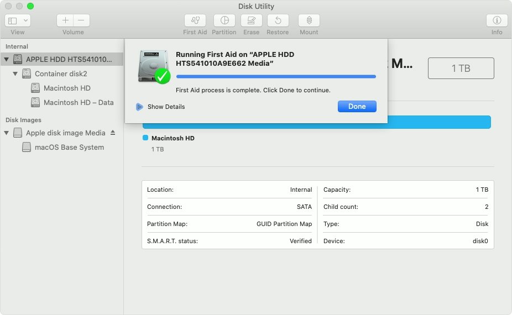Select Macintosh HD volume in sidebar
Image resolution: width=512 pixels, height=315 pixels.
67,88
